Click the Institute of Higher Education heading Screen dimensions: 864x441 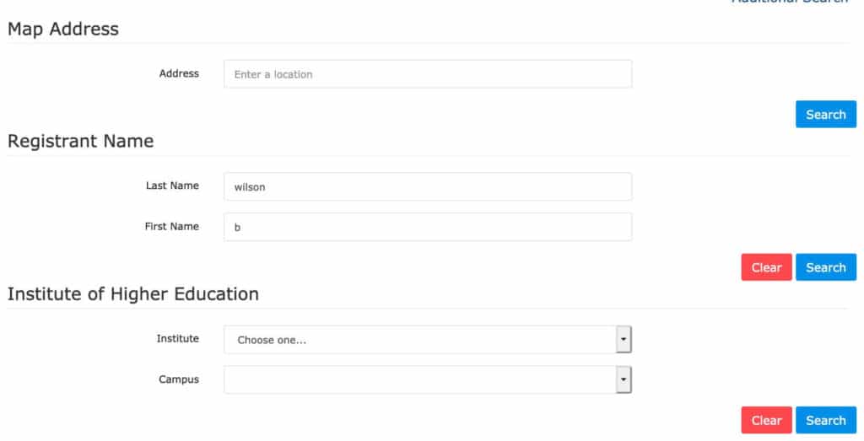[132, 294]
